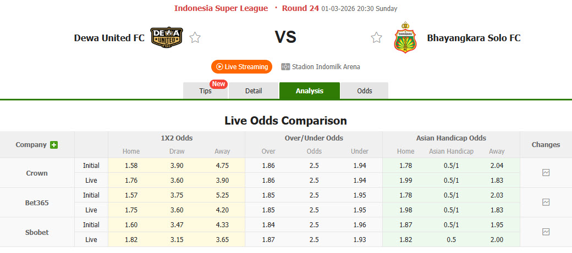Screen dimensions: 572x253
Task: Click the Bhayangkara Solo FC team name
Action: pos(474,38)
